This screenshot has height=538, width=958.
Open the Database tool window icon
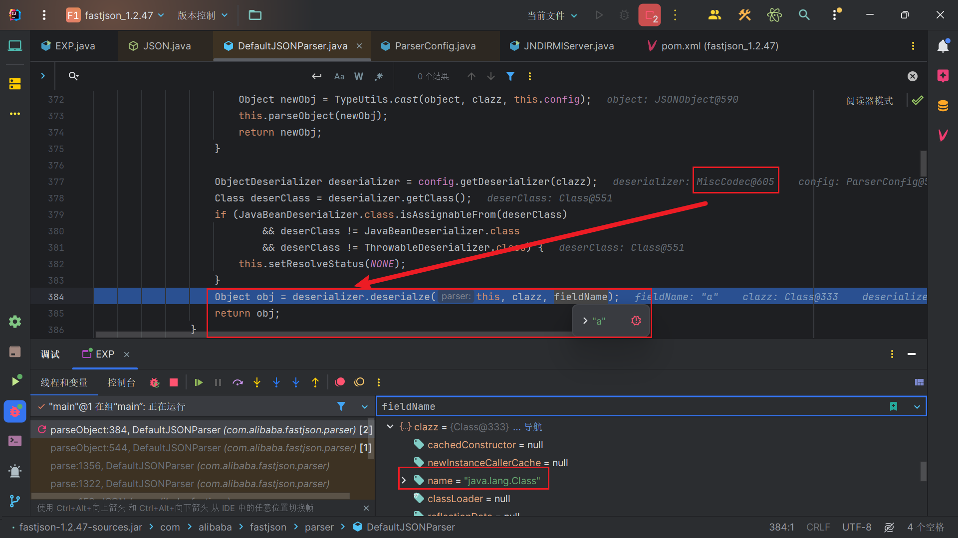(943, 106)
